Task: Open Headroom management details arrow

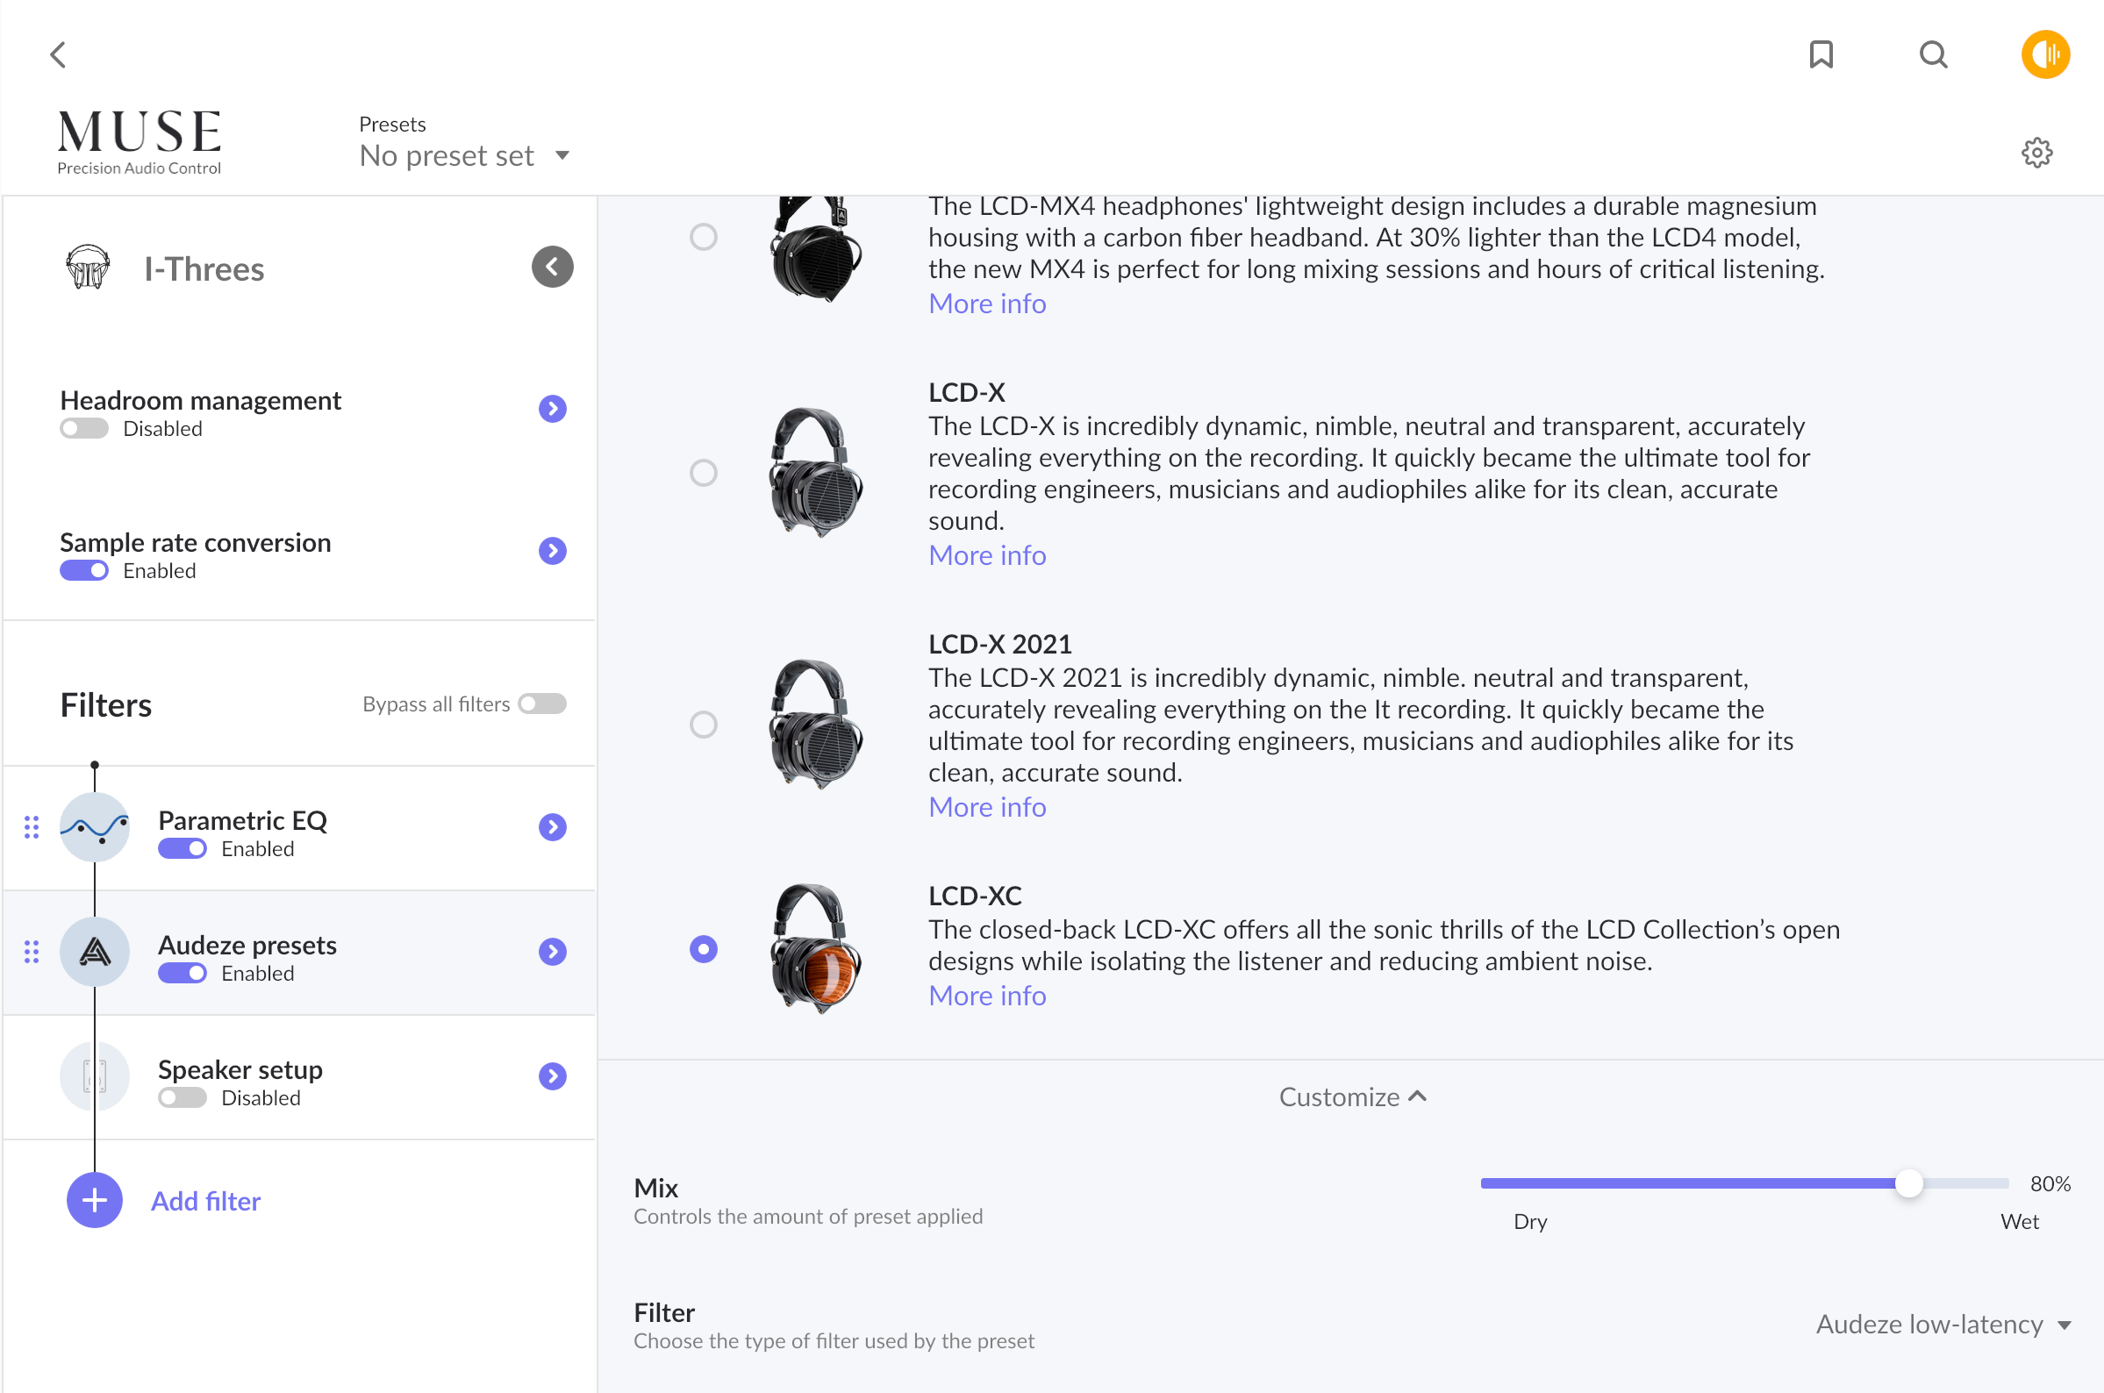Action: (552, 409)
